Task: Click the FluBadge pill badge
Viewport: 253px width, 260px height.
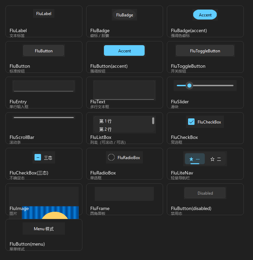Action: coord(124,15)
